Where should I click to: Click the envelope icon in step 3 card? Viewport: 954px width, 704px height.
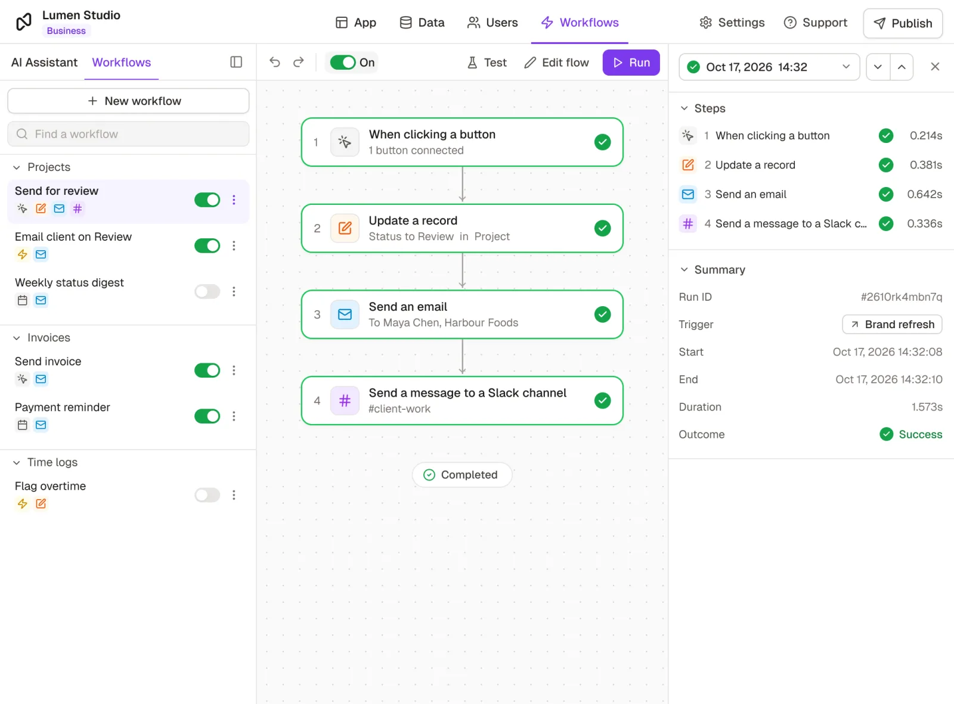(345, 314)
